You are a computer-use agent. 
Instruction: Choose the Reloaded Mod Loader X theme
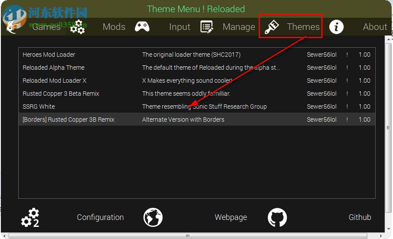coord(197,81)
